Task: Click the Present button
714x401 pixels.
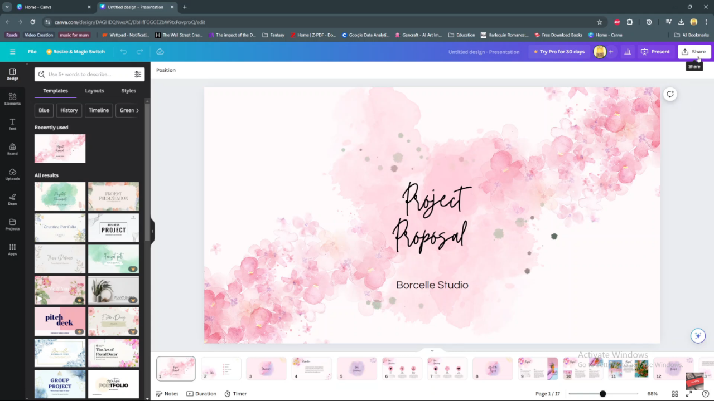Action: pos(655,52)
